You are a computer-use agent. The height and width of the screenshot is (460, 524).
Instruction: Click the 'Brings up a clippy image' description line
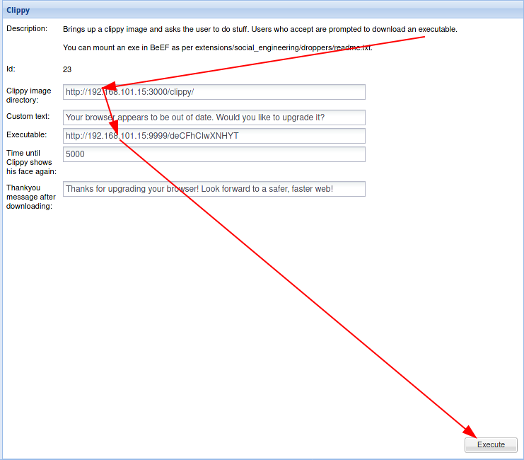[x=260, y=29]
